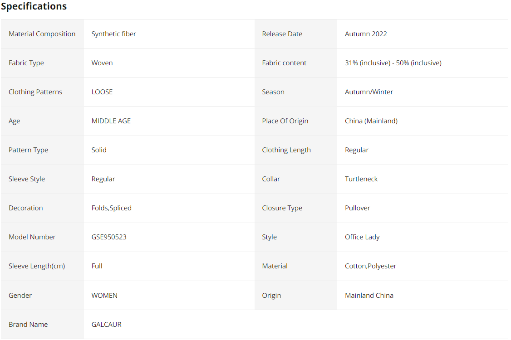This screenshot has width=511, height=340.
Task: Click the Fabric Type label
Action: pyautogui.click(x=26, y=63)
